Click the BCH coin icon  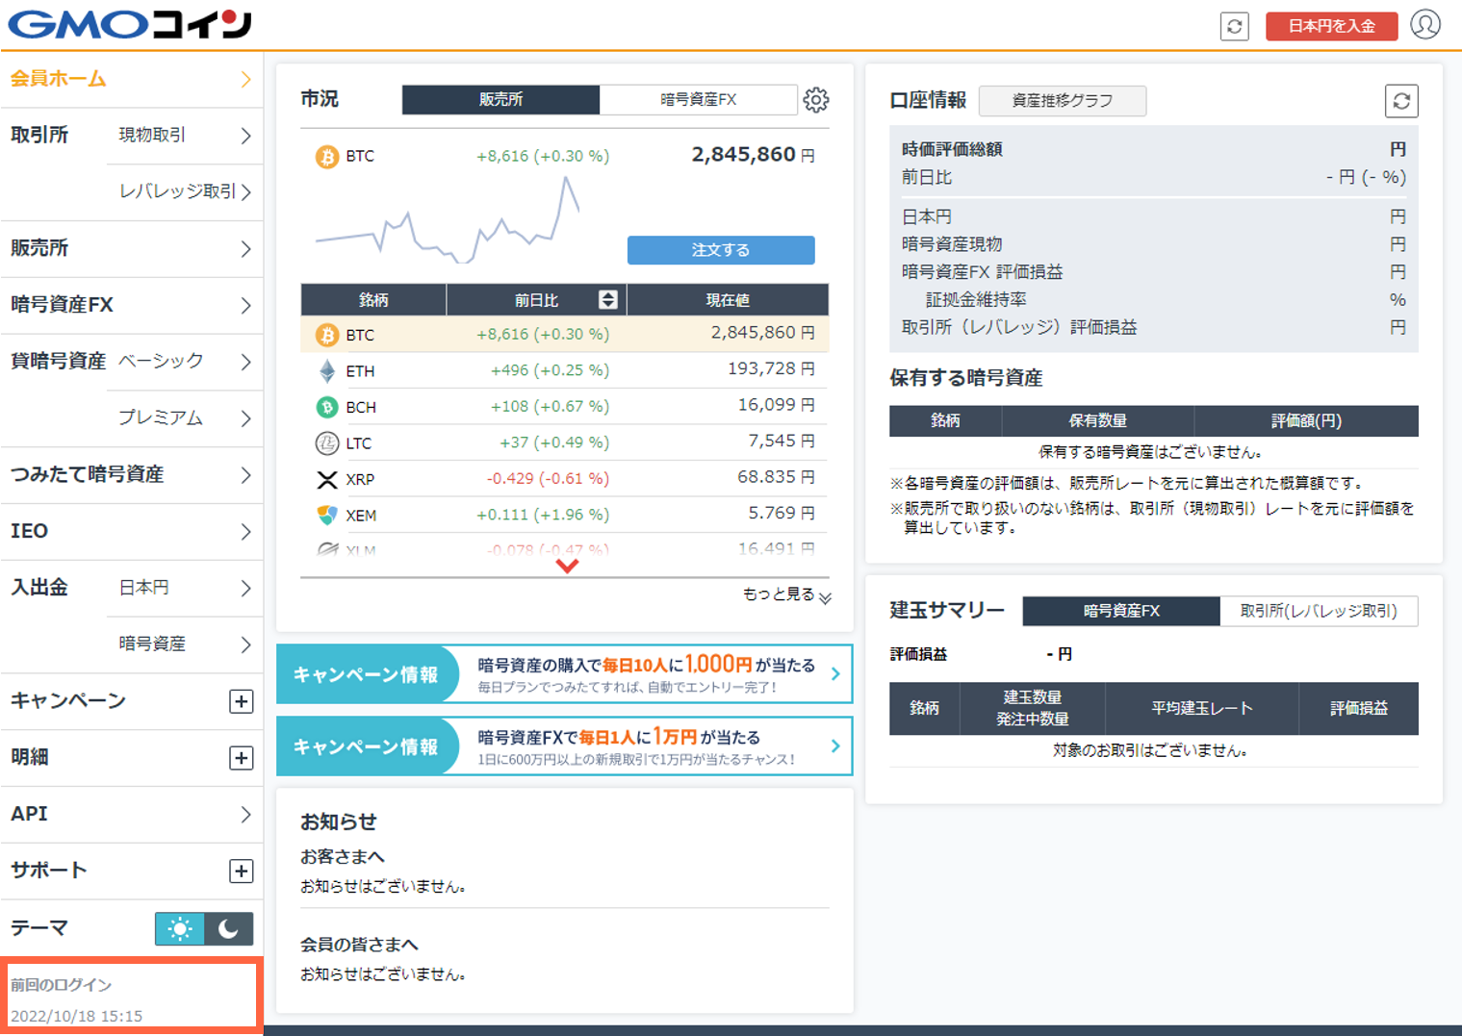pos(327,407)
